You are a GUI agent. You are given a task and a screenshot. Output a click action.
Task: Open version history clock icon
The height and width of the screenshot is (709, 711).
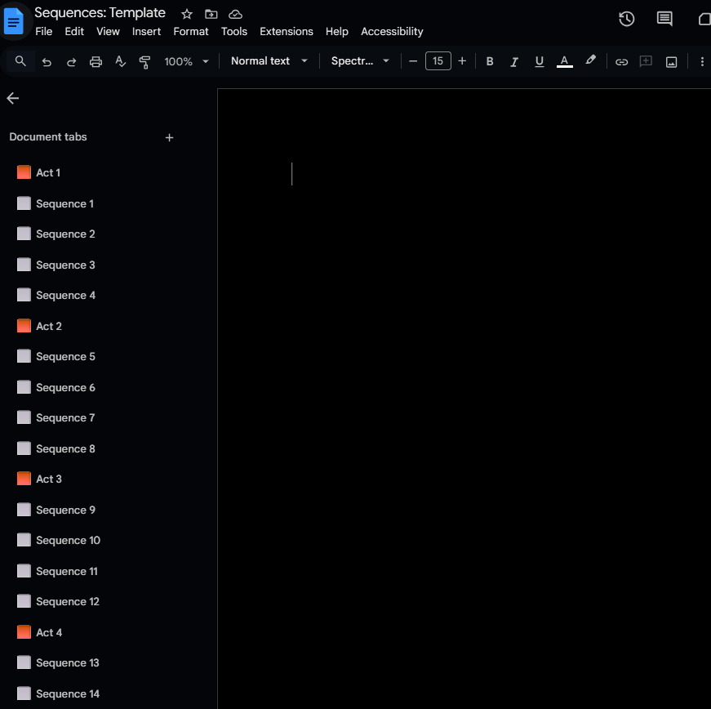click(626, 19)
